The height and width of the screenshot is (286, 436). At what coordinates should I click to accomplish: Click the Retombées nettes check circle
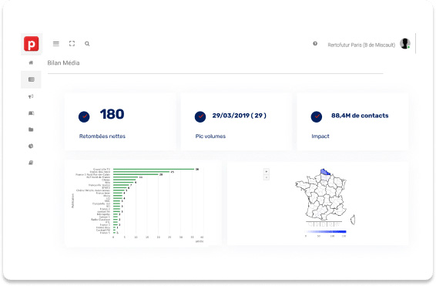(84, 116)
